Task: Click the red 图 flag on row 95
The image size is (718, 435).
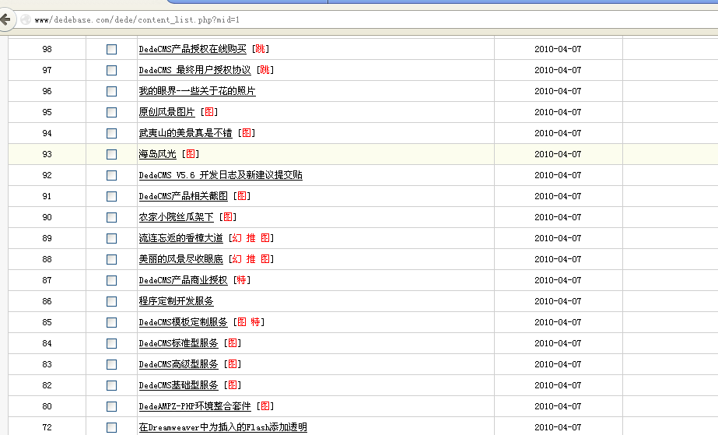Action: 208,112
